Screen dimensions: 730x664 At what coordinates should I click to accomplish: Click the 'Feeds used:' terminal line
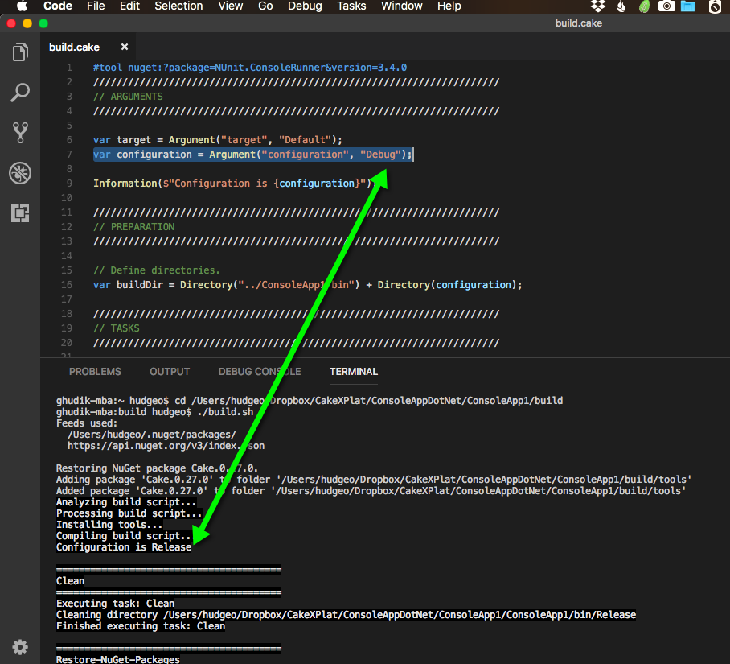[87, 423]
